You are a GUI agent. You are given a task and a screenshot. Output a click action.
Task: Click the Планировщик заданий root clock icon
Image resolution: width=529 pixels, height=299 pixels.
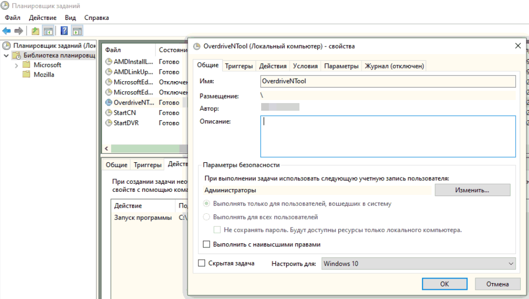7,45
